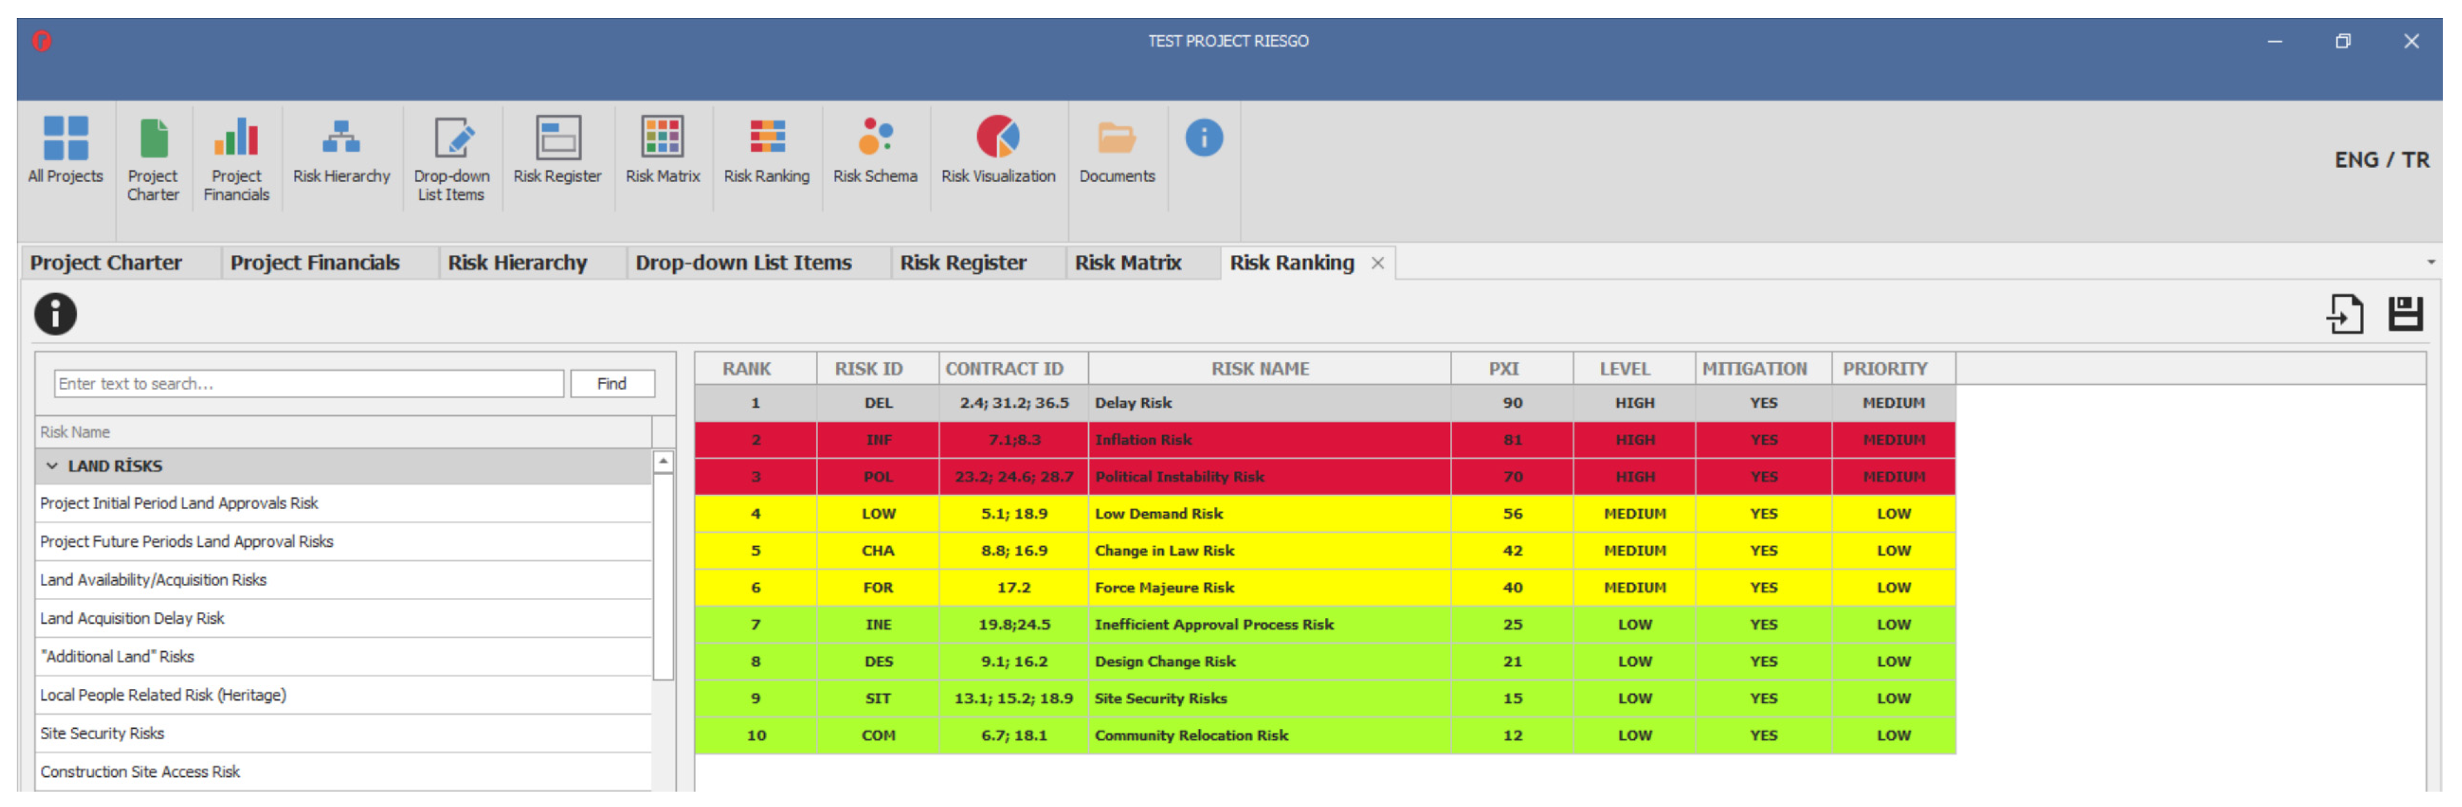The height and width of the screenshot is (807, 2462).
Task: Click the risk list scroll-up arrow
Action: 662,462
